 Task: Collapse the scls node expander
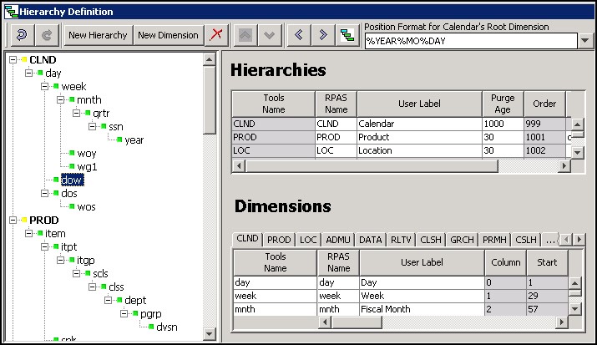tap(77, 273)
